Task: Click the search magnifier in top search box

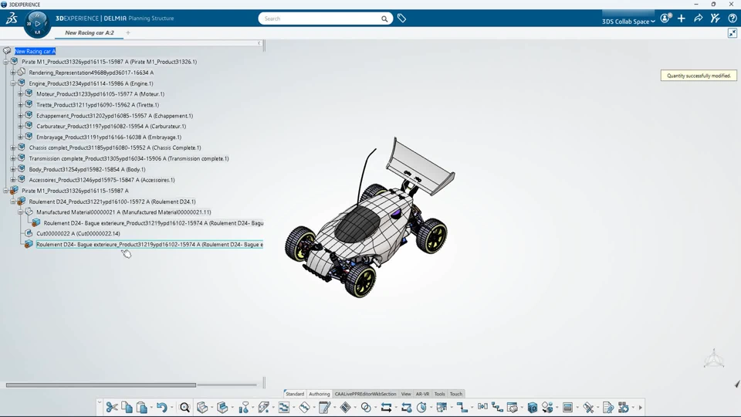Action: coord(384,19)
